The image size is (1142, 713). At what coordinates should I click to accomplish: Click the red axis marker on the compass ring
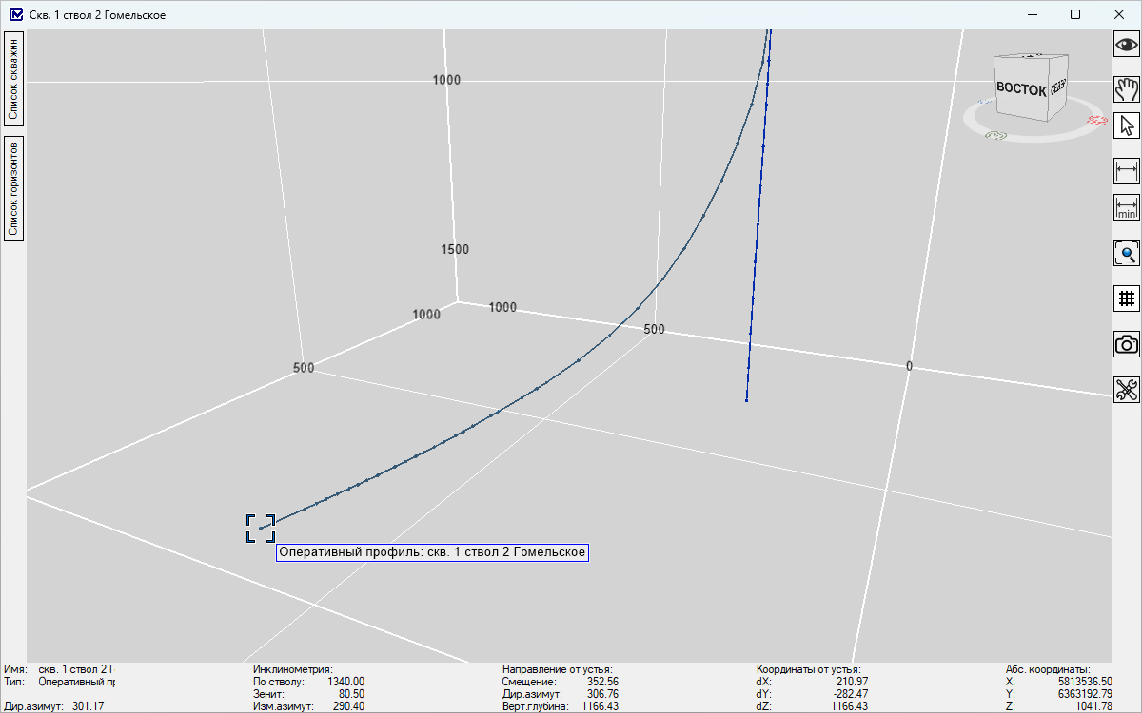(1096, 121)
